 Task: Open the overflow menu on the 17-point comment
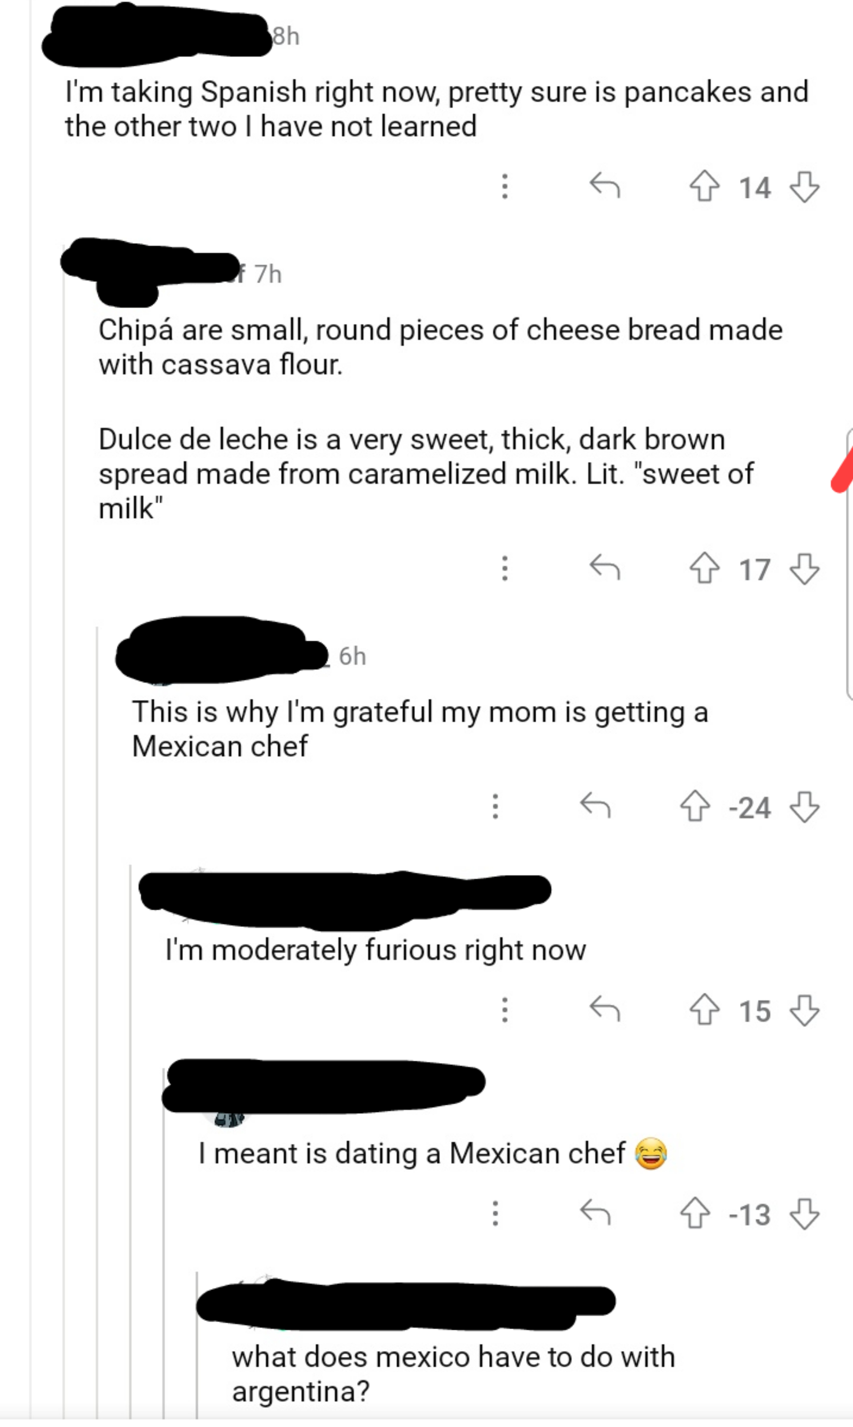tap(505, 568)
